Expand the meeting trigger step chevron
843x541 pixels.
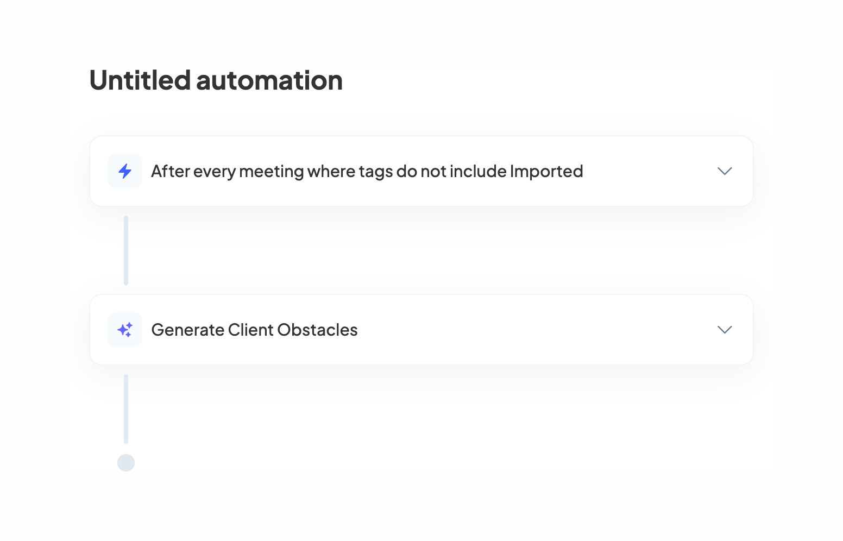point(725,171)
